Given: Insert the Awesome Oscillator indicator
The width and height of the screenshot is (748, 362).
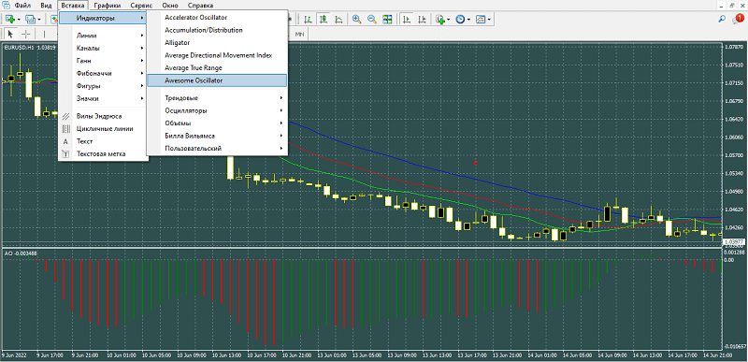Looking at the screenshot, I should pos(217,80).
